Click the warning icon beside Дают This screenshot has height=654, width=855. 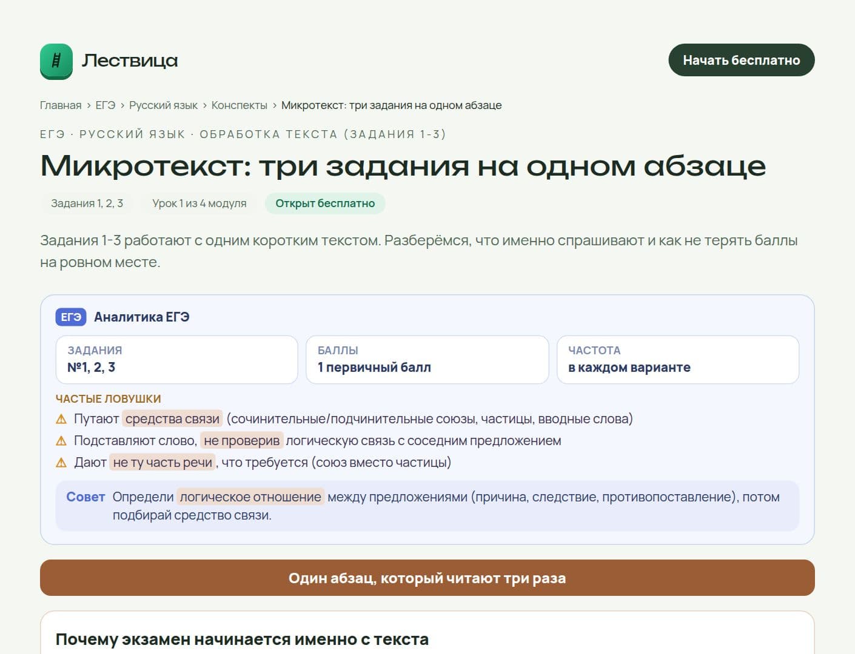coord(61,463)
